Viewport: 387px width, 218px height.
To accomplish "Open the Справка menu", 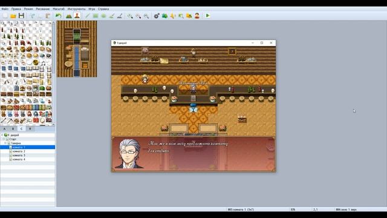I will tap(103, 9).
